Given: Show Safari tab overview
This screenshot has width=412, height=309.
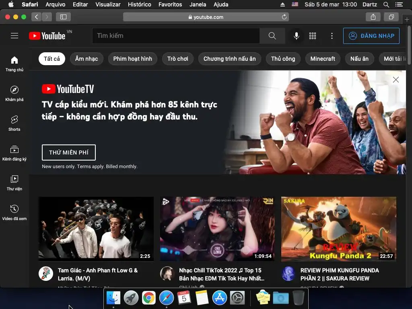Looking at the screenshot, I should pos(391,17).
